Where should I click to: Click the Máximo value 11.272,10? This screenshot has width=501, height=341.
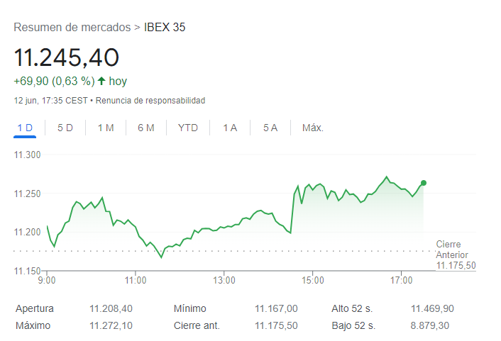tap(111, 325)
